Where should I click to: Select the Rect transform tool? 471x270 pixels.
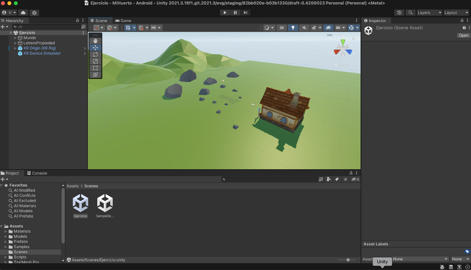coord(95,68)
